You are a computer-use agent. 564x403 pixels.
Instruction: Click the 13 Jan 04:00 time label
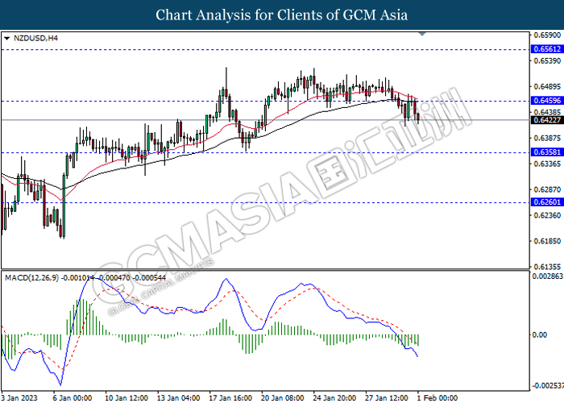click(179, 398)
